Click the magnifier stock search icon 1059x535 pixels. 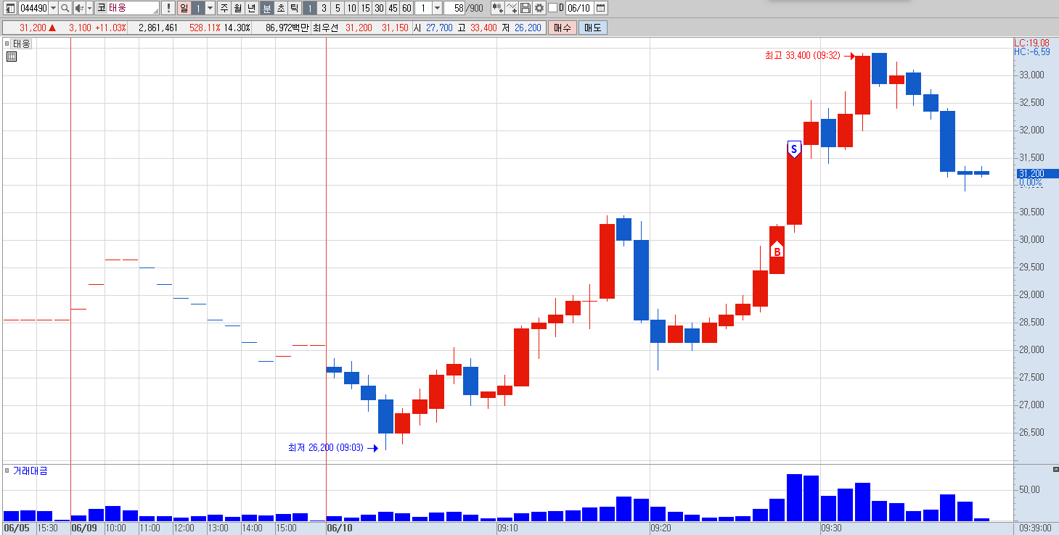click(x=65, y=8)
